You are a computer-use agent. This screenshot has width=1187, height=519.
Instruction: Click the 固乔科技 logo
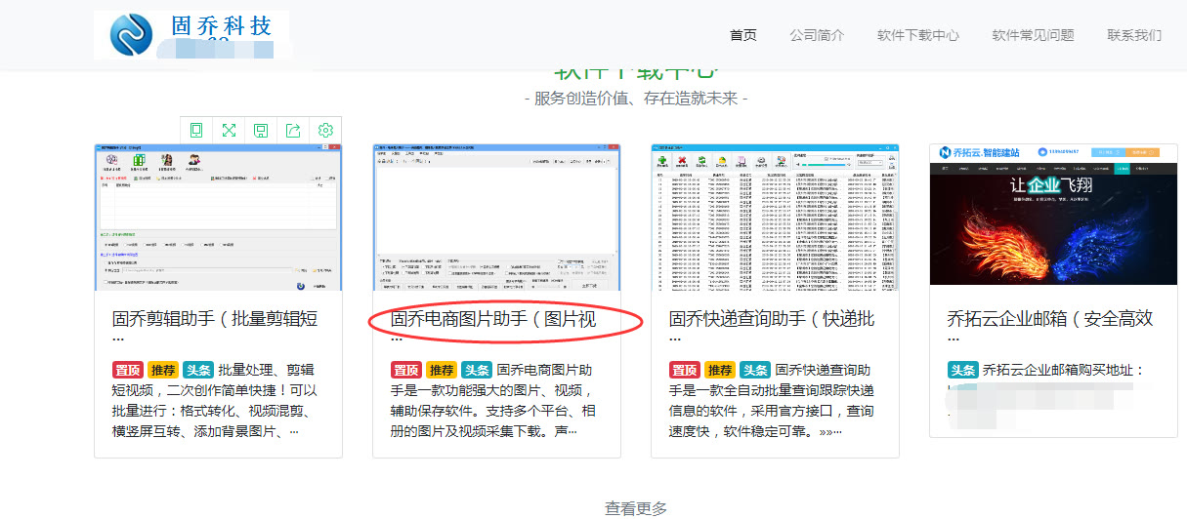click(x=191, y=34)
